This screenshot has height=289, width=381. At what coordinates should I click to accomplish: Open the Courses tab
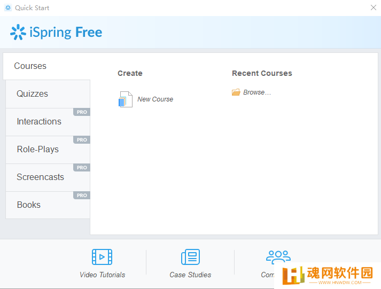tap(46, 66)
